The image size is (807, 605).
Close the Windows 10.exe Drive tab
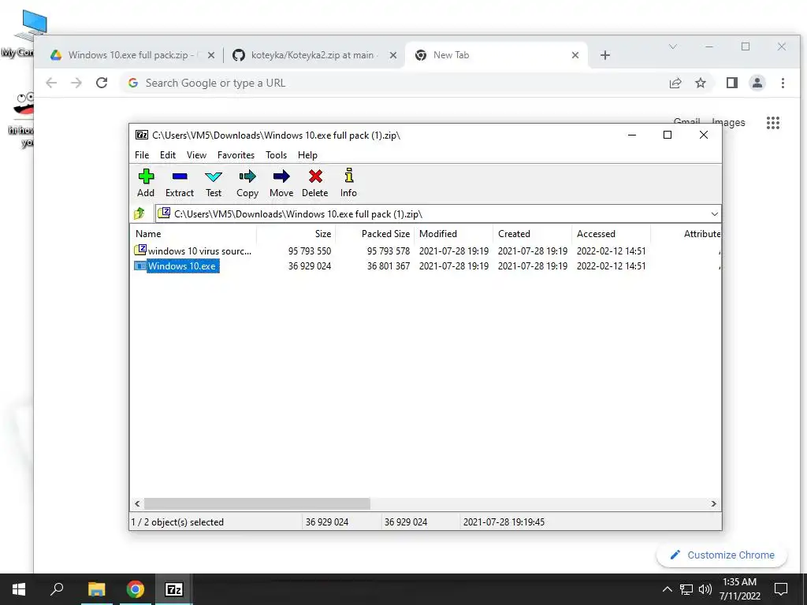tap(211, 55)
